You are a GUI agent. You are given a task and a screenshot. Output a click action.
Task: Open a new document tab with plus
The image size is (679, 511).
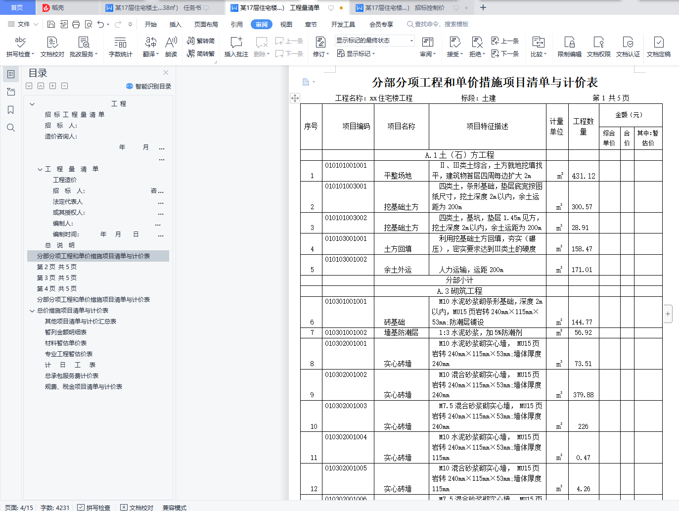point(483,7)
